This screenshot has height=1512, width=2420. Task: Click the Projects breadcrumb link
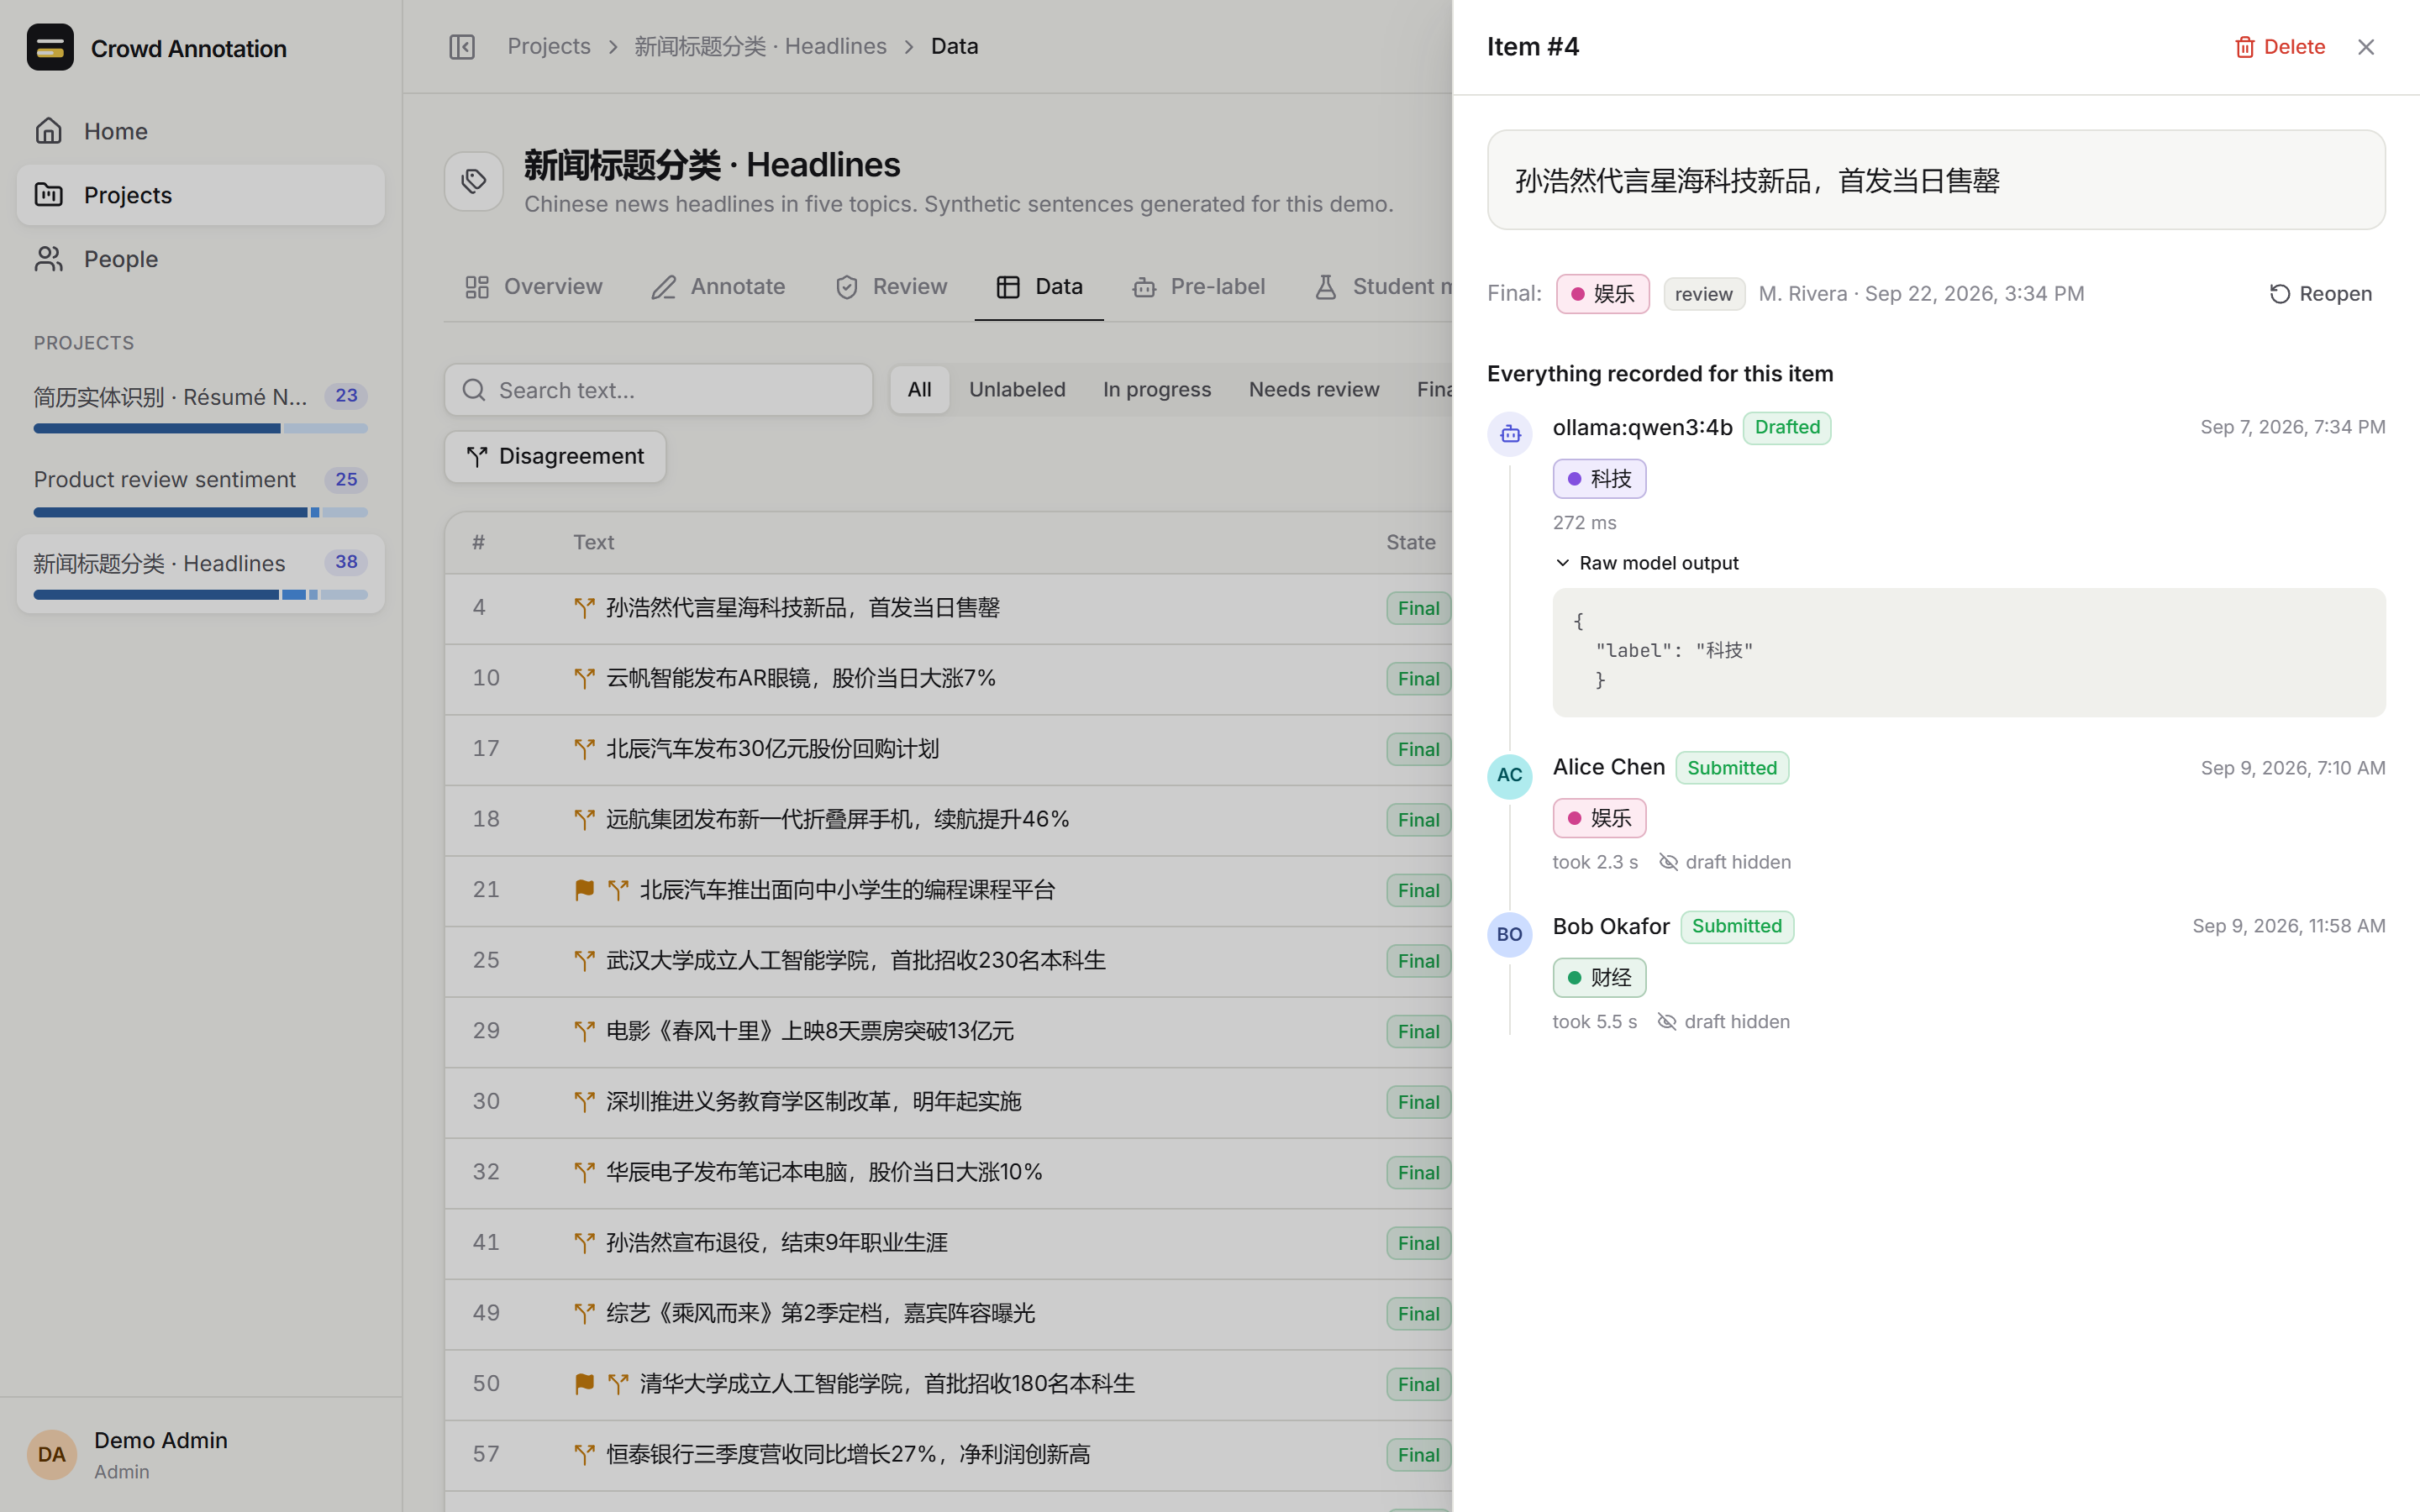pyautogui.click(x=549, y=47)
